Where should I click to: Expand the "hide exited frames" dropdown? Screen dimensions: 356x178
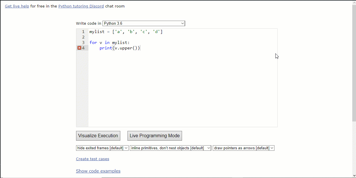tap(102, 148)
